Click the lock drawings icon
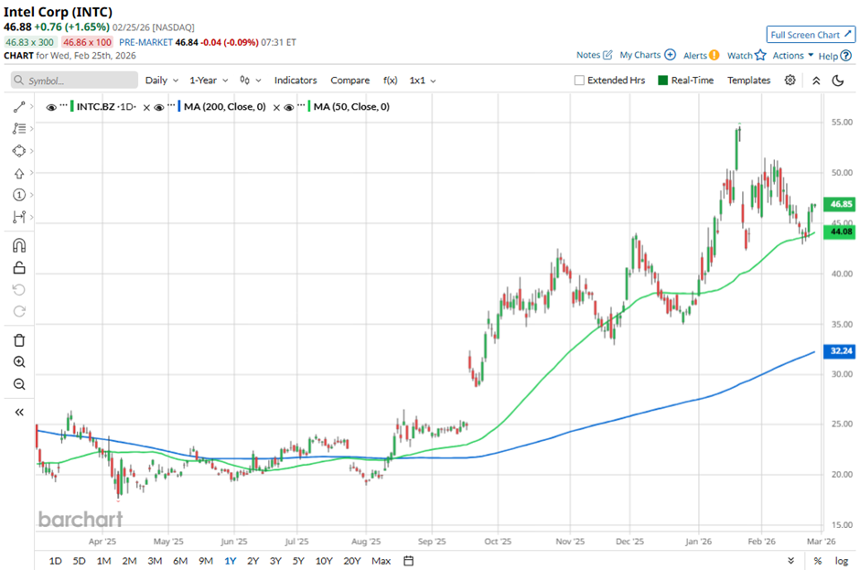The height and width of the screenshot is (570, 860). 19,268
